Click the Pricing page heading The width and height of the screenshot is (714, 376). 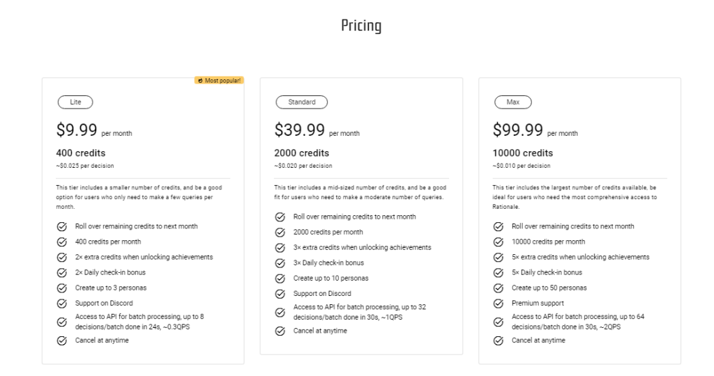click(361, 26)
